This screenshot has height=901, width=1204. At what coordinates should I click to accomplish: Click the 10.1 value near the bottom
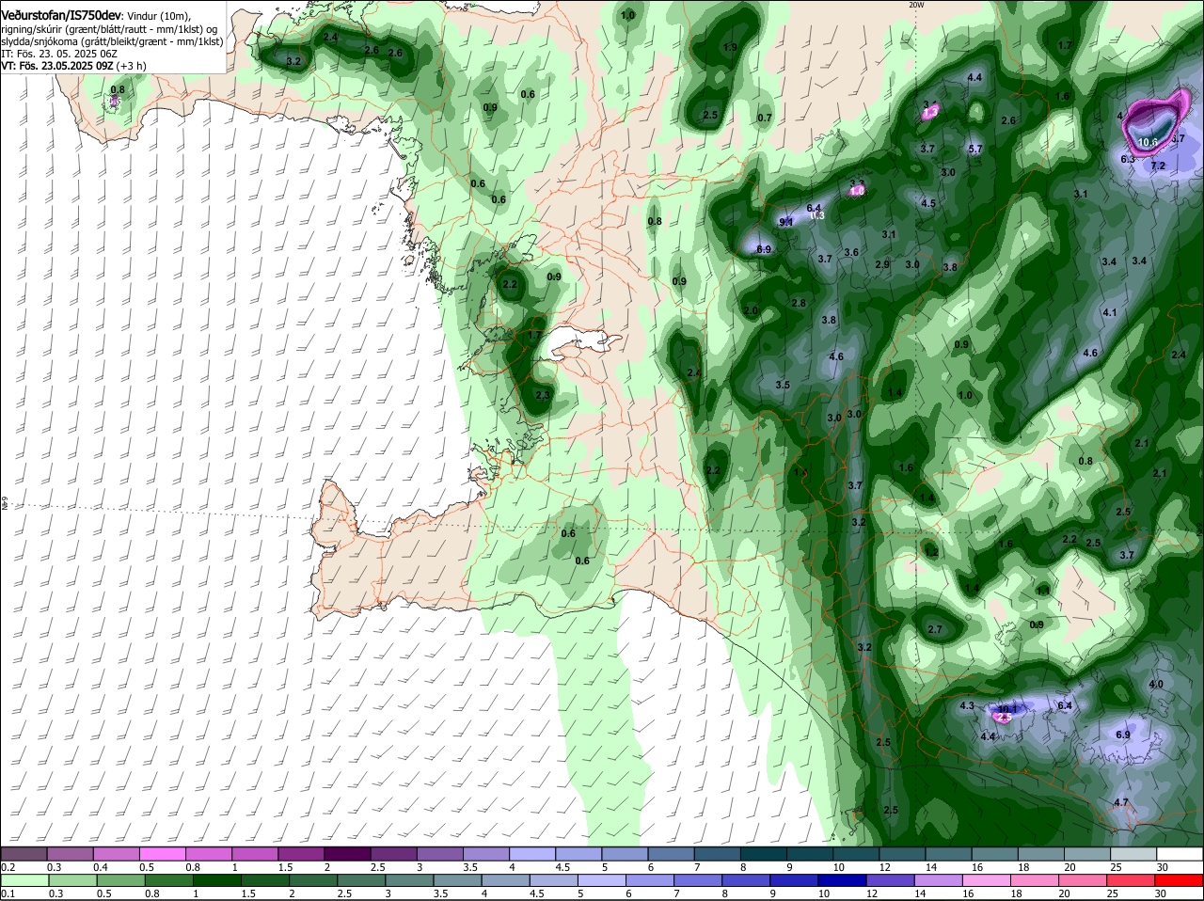pos(1006,708)
